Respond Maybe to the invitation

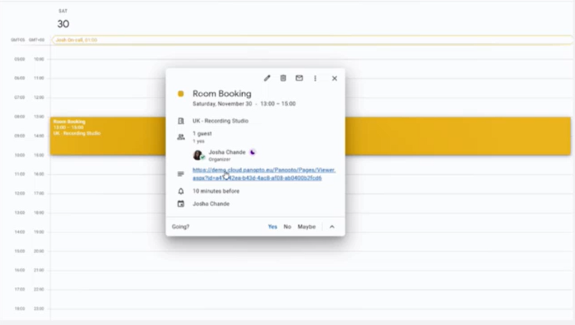pyautogui.click(x=307, y=227)
